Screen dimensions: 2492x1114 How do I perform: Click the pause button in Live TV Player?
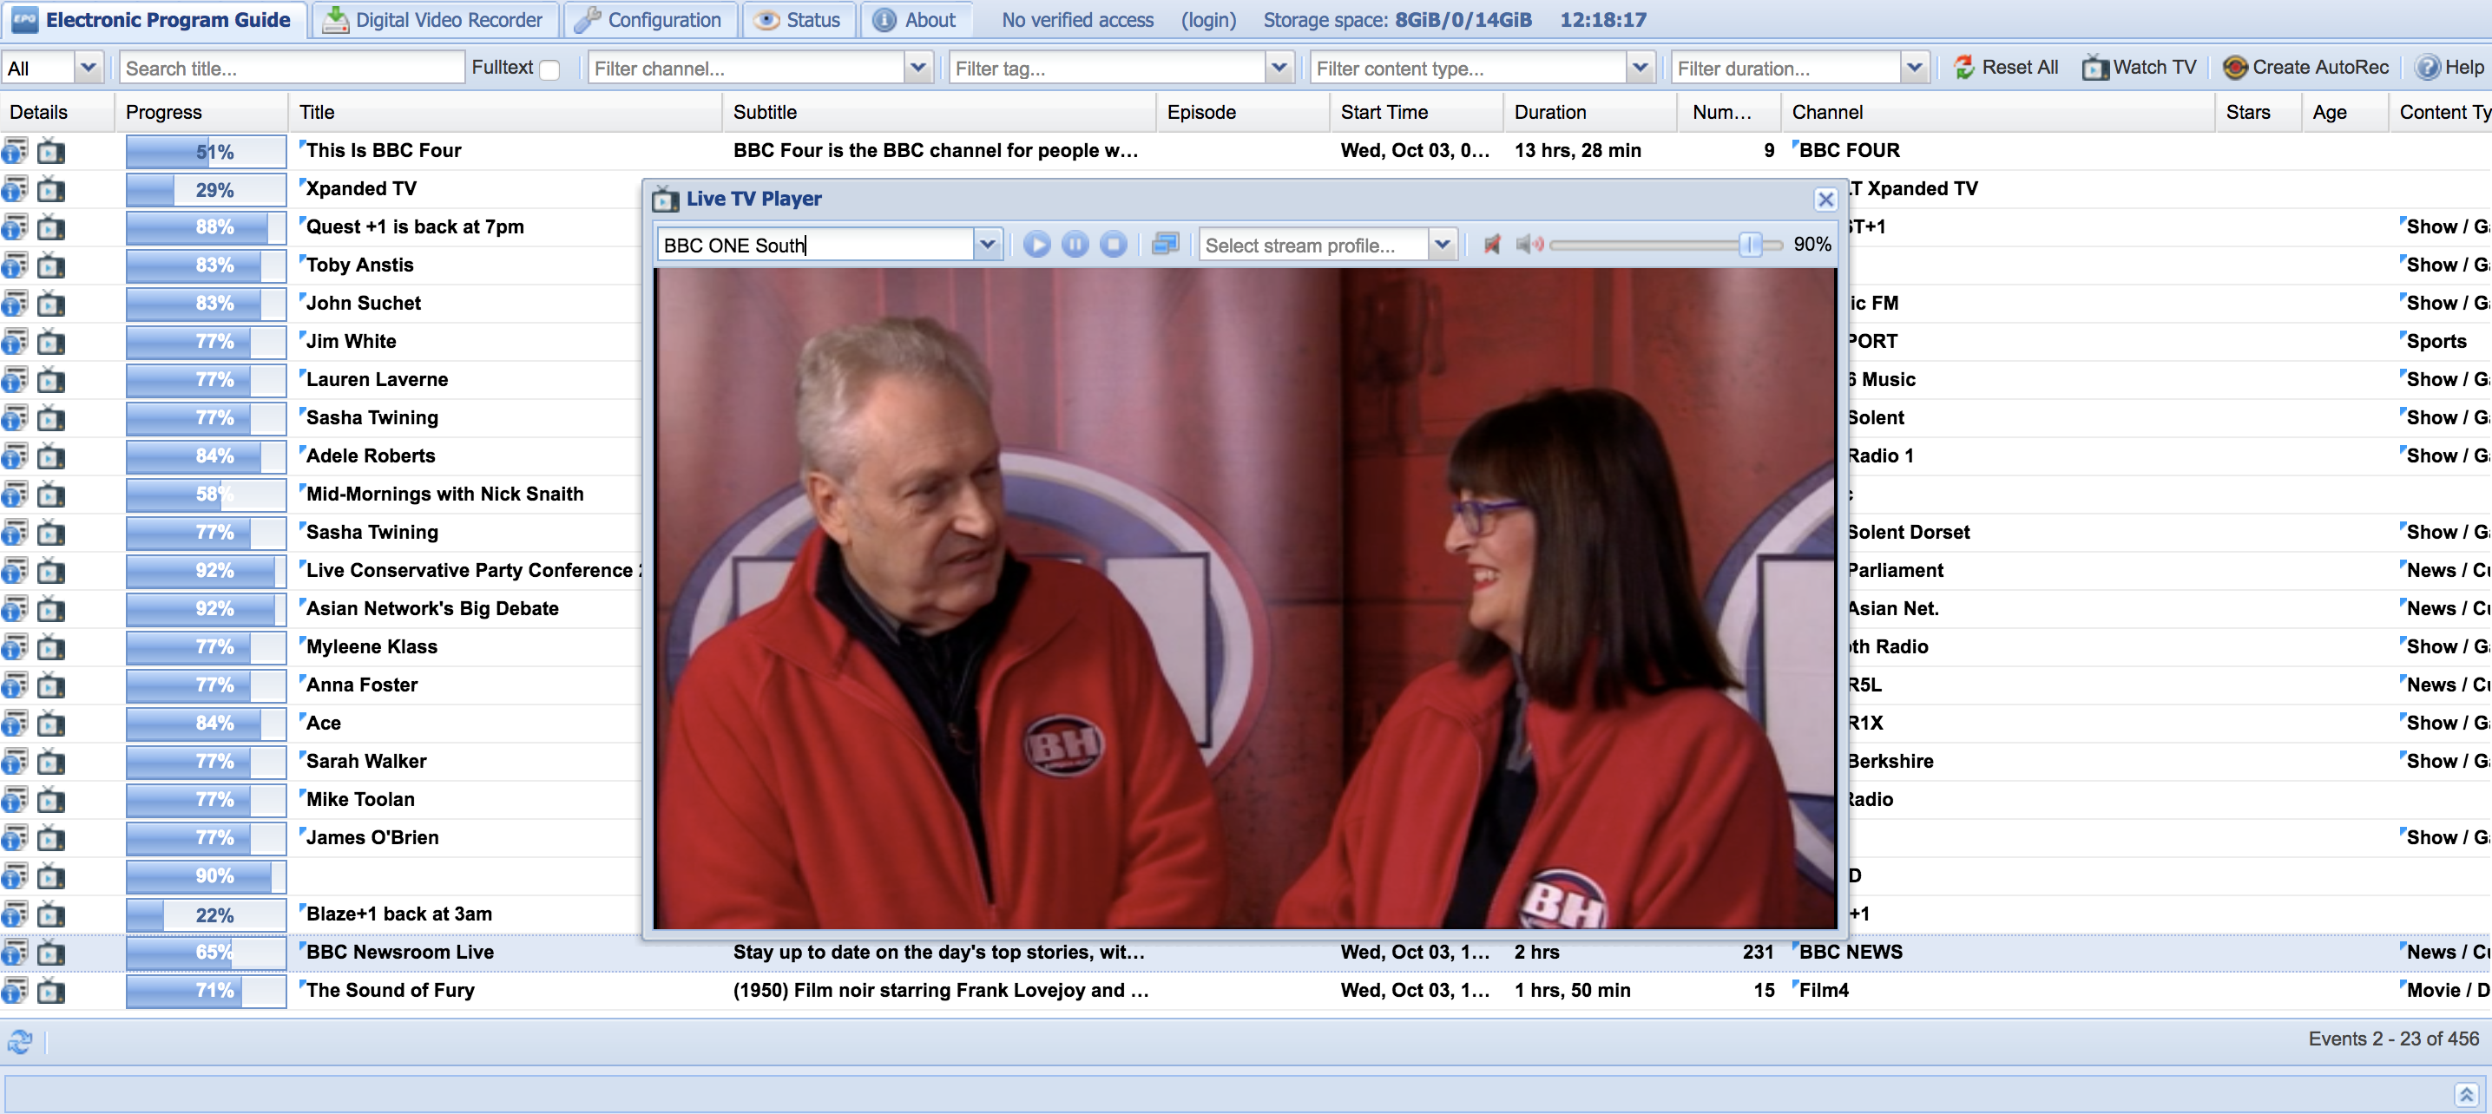(1076, 245)
